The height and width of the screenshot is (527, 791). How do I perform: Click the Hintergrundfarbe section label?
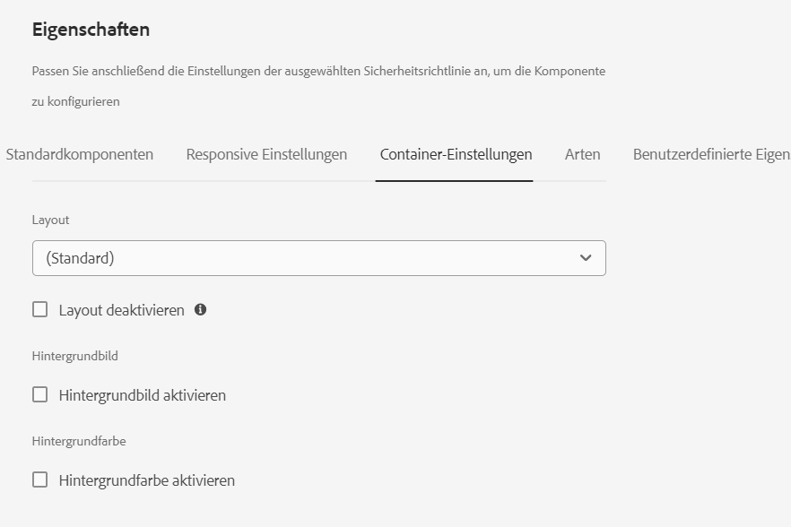click(79, 441)
